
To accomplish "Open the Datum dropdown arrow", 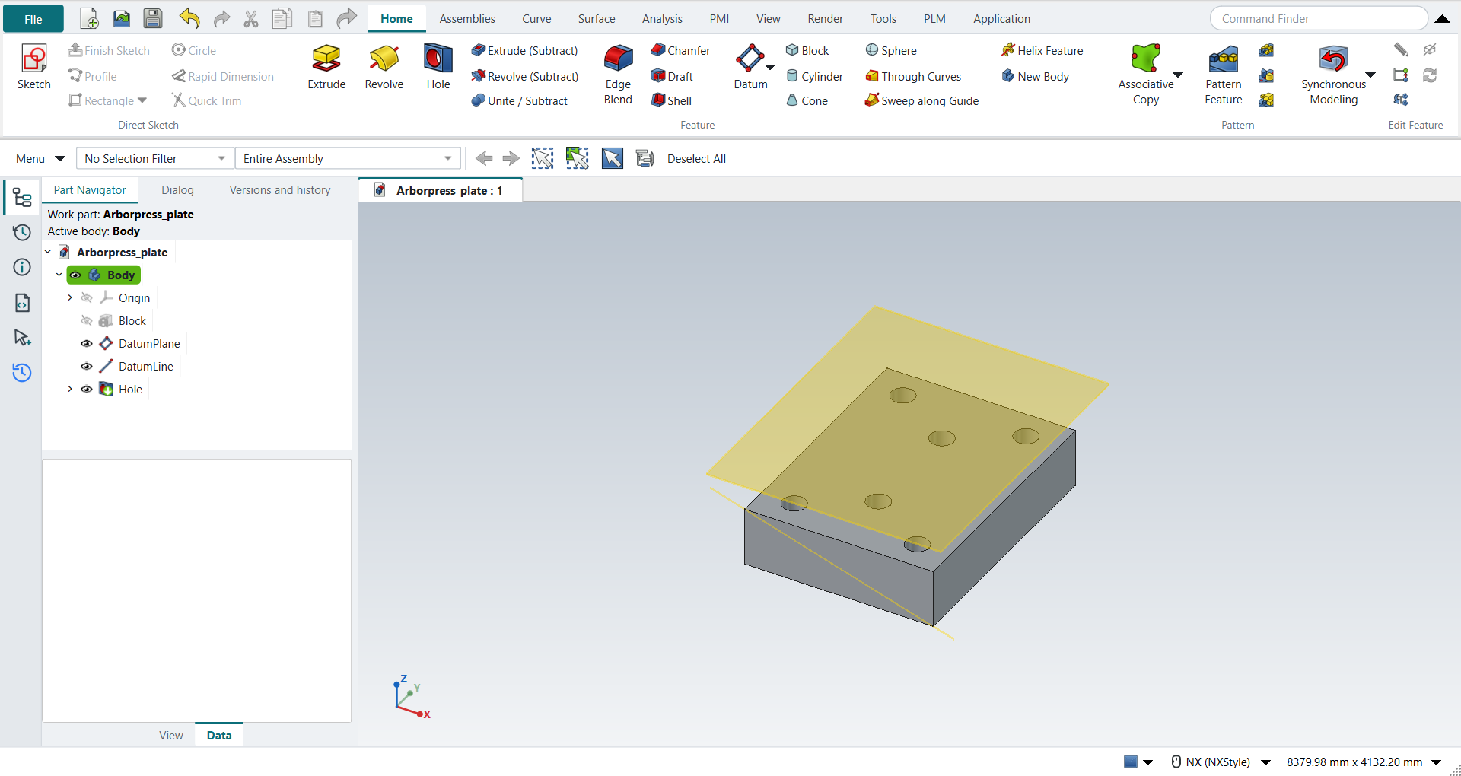I will 770,67.
